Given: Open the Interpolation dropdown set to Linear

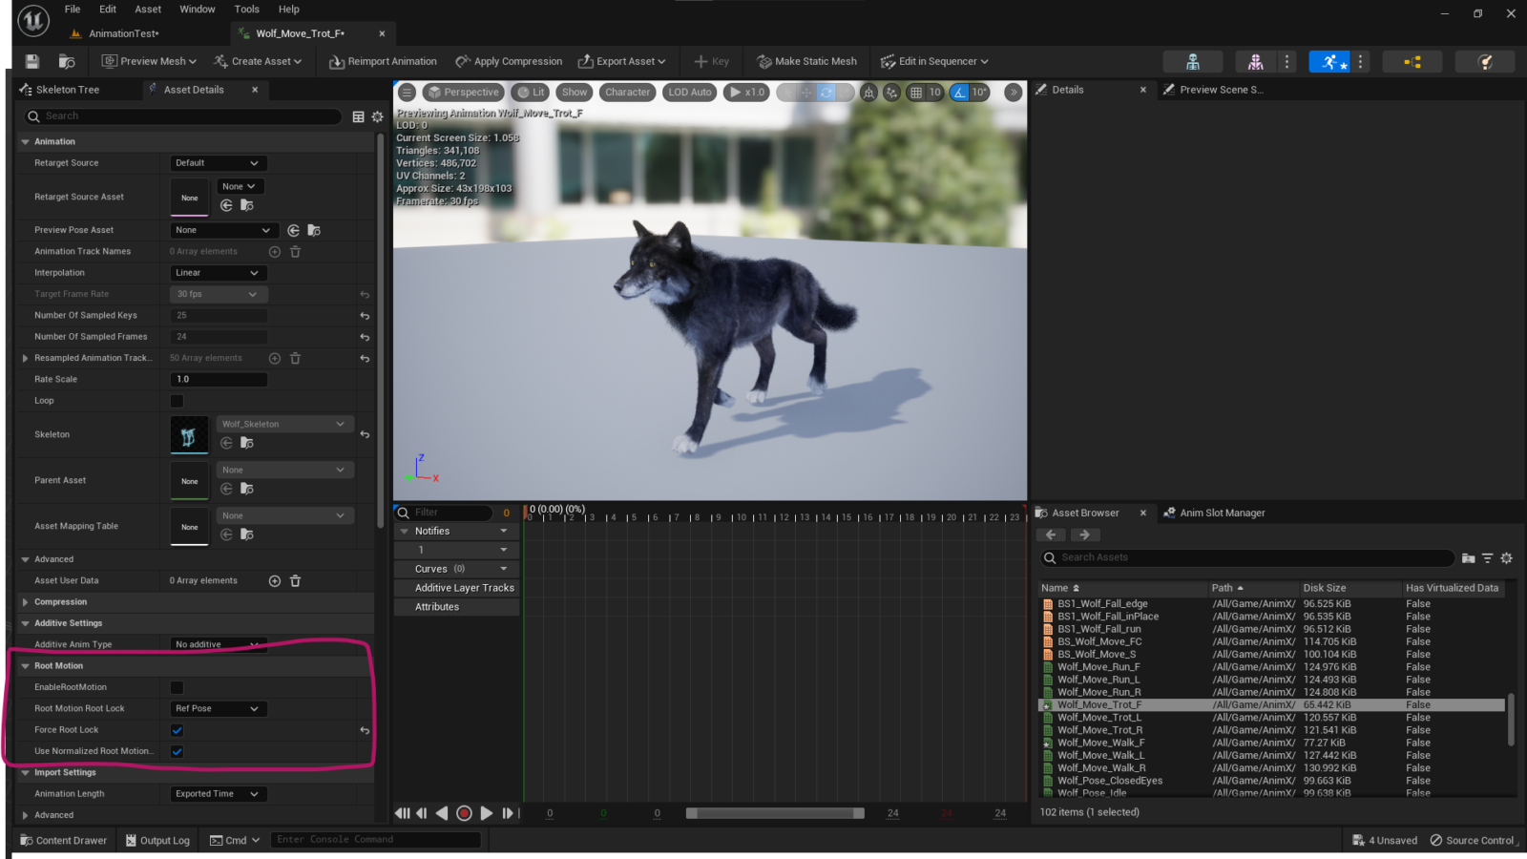Looking at the screenshot, I should pos(218,272).
